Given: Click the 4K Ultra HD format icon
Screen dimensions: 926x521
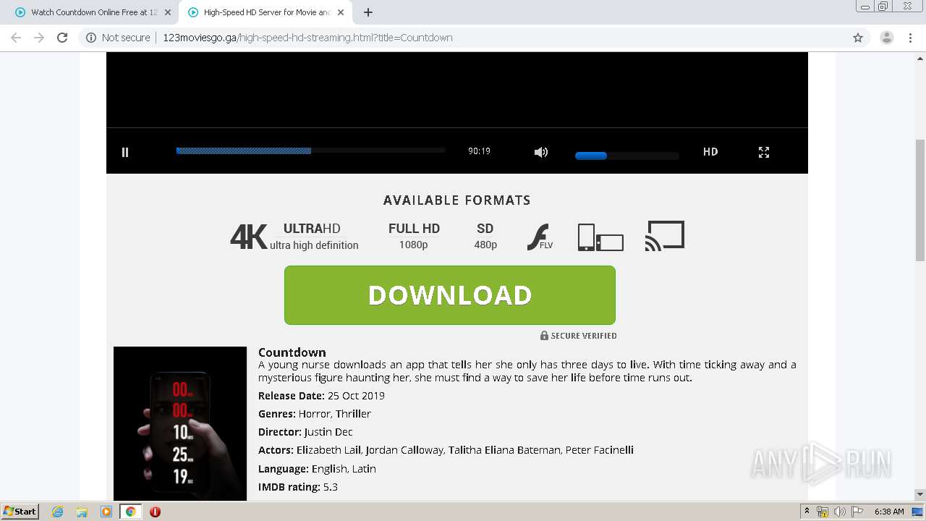Looking at the screenshot, I should click(x=294, y=237).
